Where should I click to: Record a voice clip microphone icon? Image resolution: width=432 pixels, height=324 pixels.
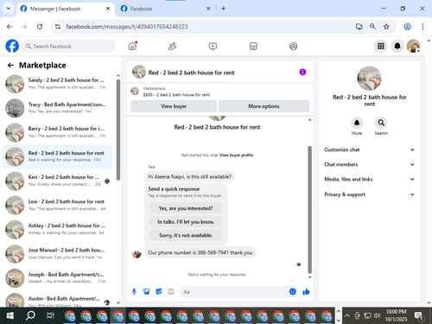(134, 292)
